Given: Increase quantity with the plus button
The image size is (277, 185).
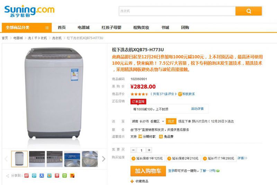Looking at the screenshot, I should coord(149,150).
